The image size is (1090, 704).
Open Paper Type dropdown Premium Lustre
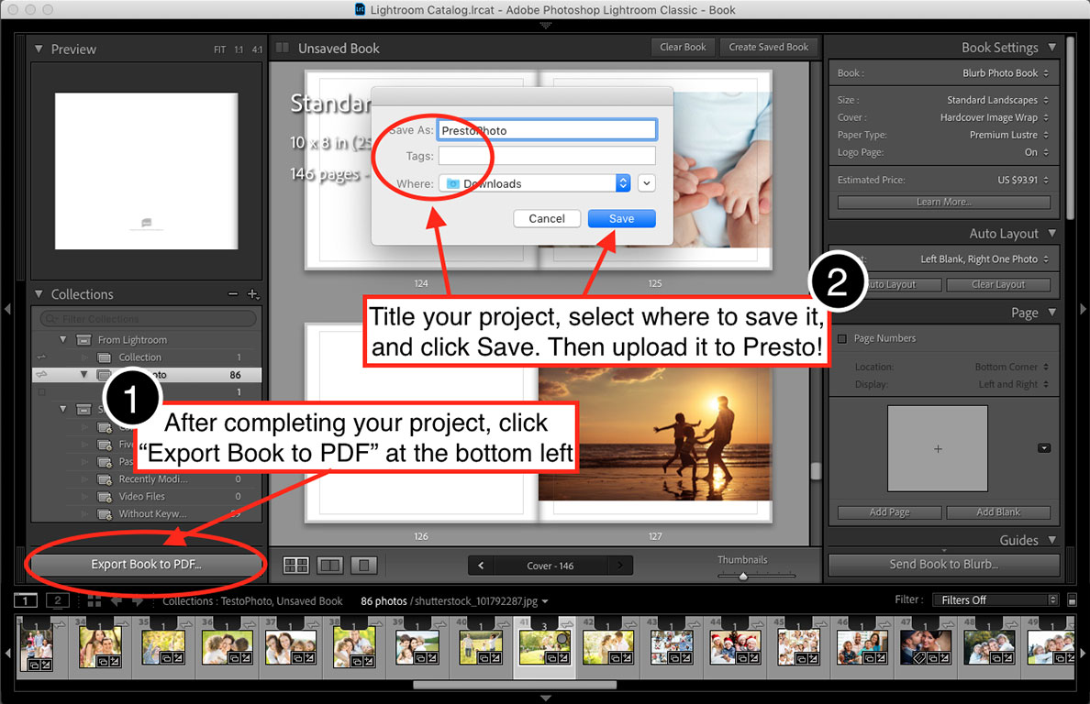pyautogui.click(x=1009, y=135)
